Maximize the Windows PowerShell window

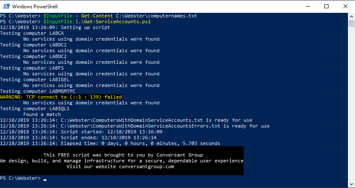coord(326,6)
